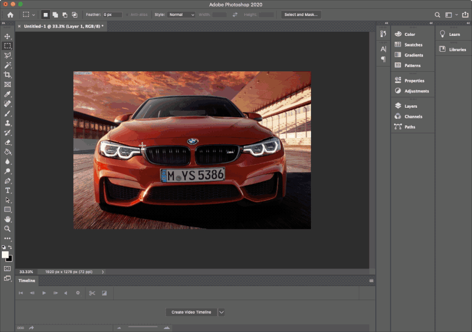
Task: Enable New Selection mode button
Action: (45, 14)
